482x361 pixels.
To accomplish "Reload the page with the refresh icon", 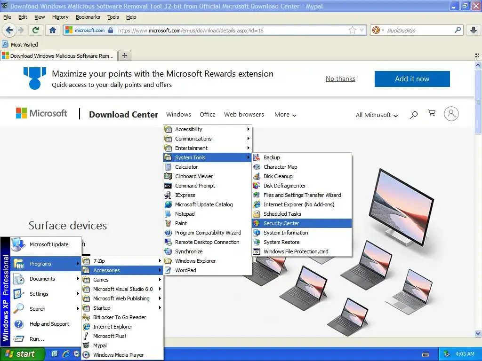I will coord(35,30).
